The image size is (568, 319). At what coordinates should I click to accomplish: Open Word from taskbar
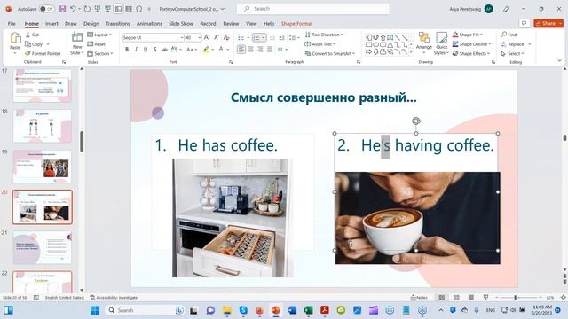(292, 310)
